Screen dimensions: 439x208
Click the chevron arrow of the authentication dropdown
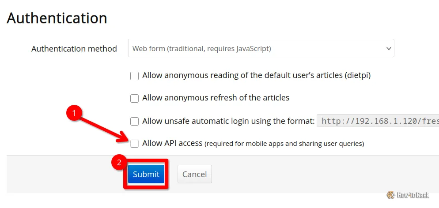(x=389, y=48)
